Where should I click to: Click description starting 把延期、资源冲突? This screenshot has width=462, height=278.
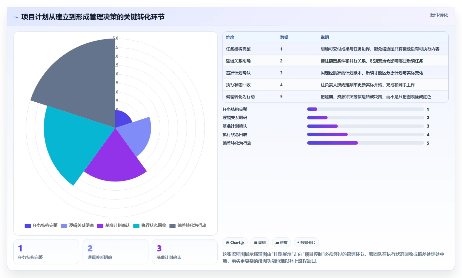pyautogui.click(x=376, y=97)
